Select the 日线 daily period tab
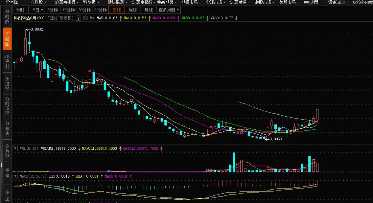 click(x=117, y=10)
